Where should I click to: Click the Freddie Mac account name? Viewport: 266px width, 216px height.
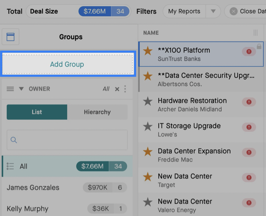175,160
